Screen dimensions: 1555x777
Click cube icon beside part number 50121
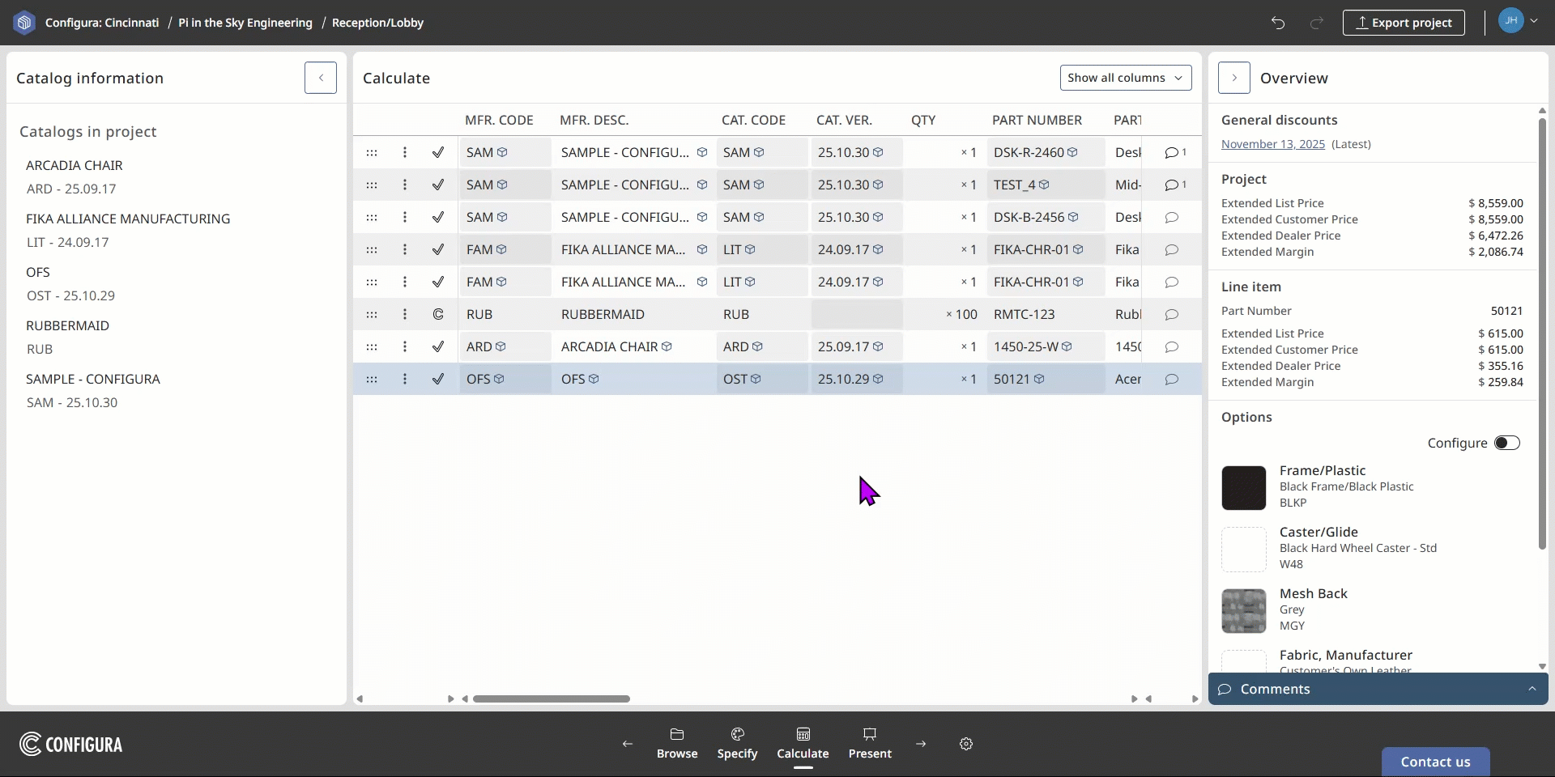(1039, 379)
